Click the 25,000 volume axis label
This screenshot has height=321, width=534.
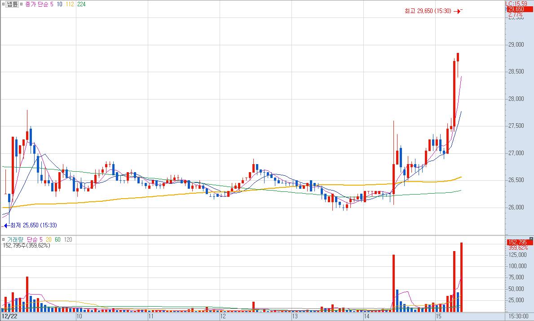coord(517,300)
